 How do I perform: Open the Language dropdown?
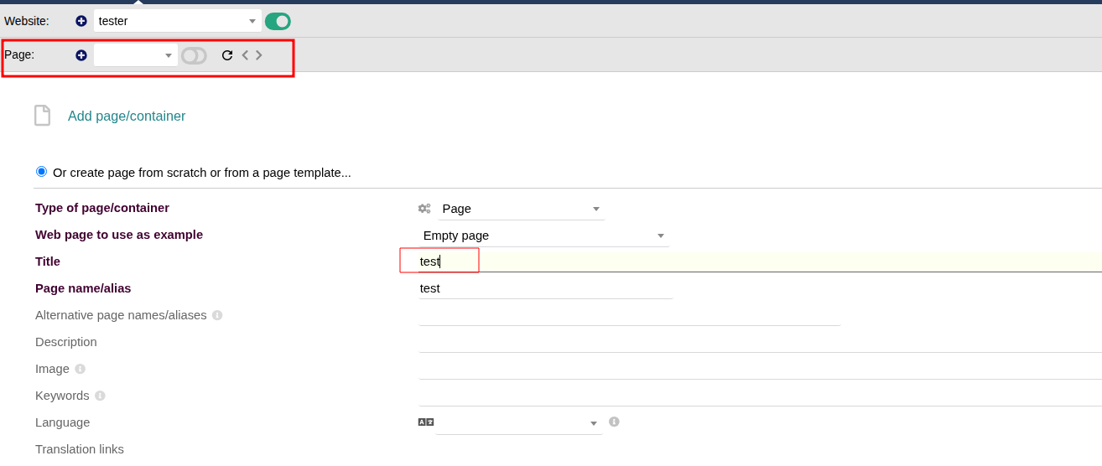[x=518, y=423]
